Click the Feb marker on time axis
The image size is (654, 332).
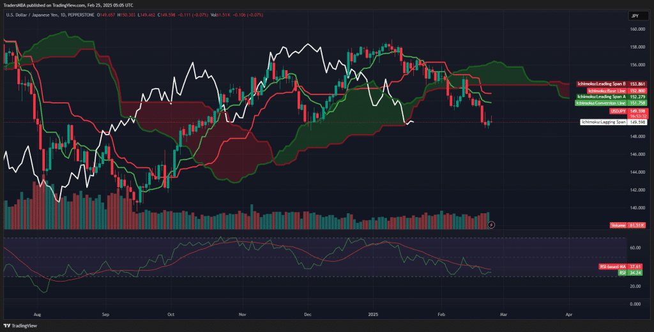click(441, 315)
